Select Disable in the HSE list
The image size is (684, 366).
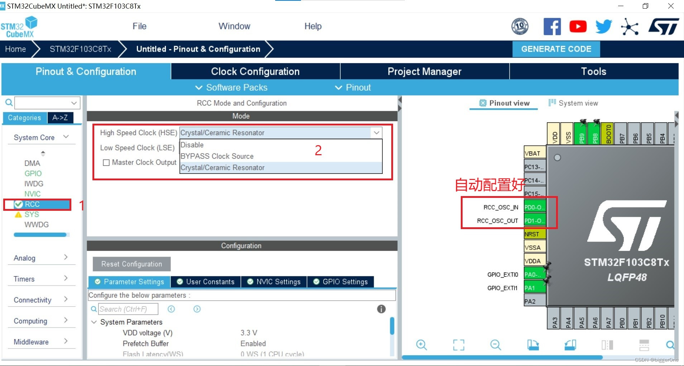pos(281,145)
